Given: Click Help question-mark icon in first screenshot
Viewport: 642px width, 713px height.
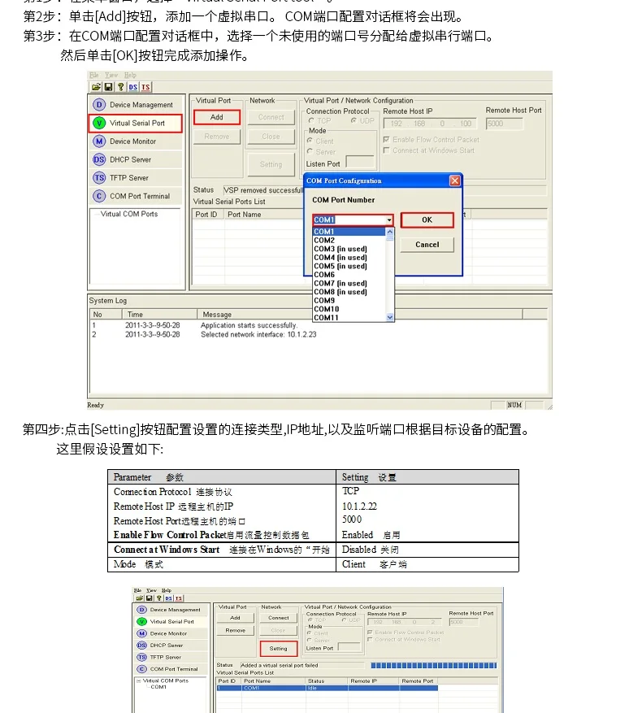Looking at the screenshot, I should (x=120, y=87).
